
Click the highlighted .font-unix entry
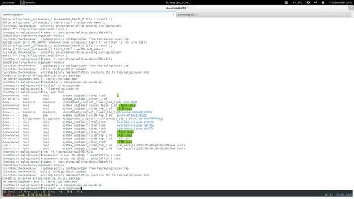(127, 106)
